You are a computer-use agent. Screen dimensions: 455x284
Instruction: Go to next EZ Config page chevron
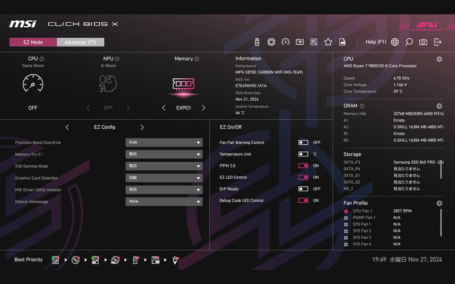142,127
